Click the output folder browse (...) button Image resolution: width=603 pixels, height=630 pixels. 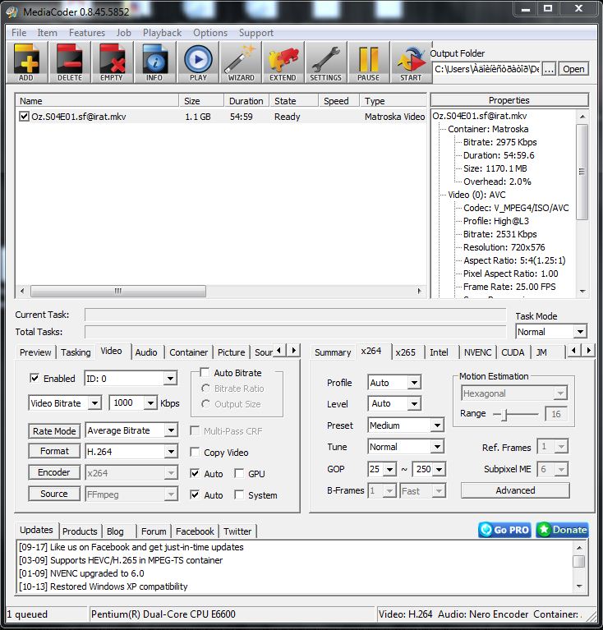[x=549, y=69]
